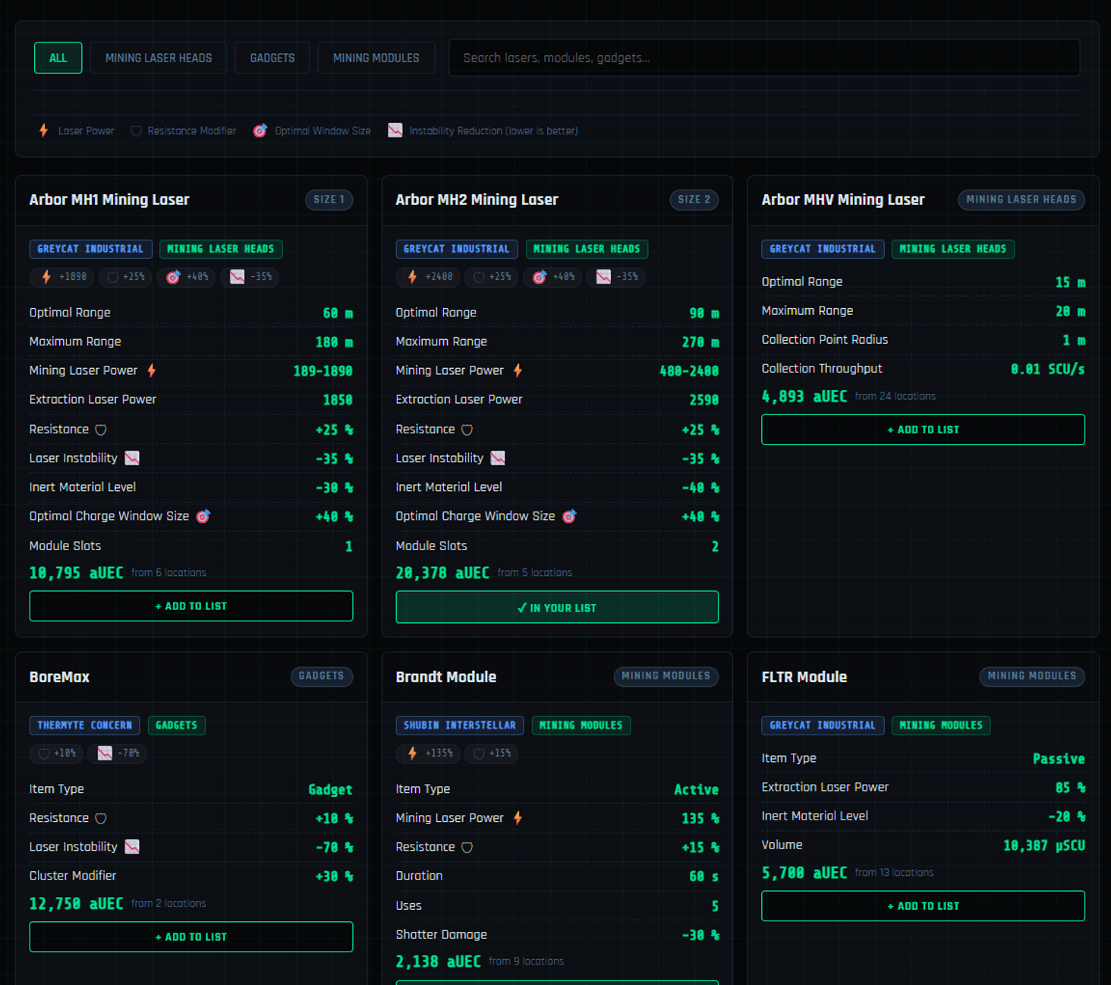Click Mining Modules badge on FLTR Module header
Image resolution: width=1111 pixels, height=985 pixels.
[1032, 676]
